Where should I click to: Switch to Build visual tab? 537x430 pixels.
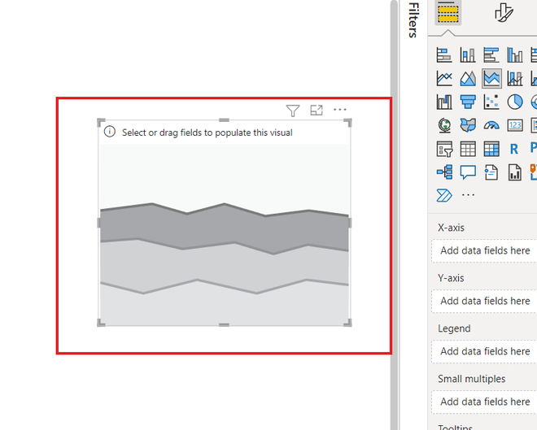pyautogui.click(x=448, y=13)
